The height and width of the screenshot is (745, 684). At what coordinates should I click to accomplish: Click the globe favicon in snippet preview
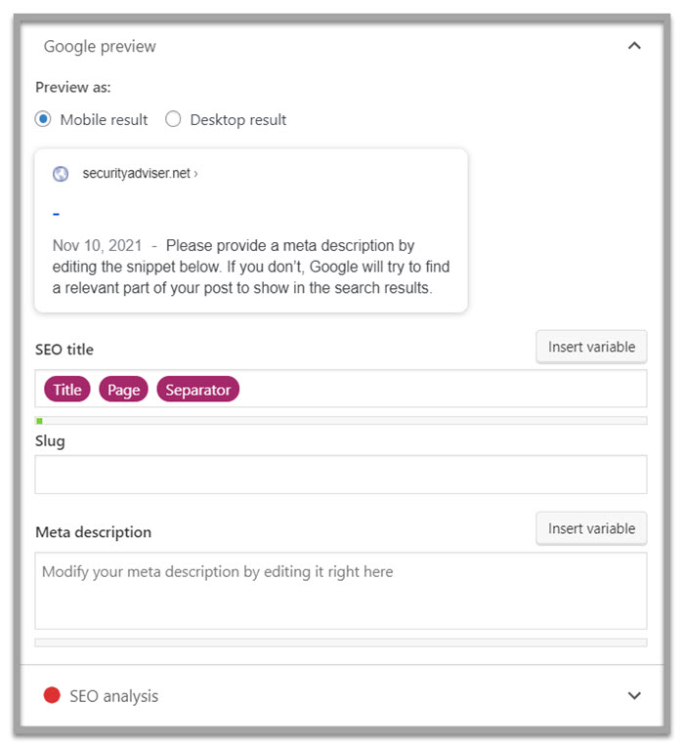(61, 174)
